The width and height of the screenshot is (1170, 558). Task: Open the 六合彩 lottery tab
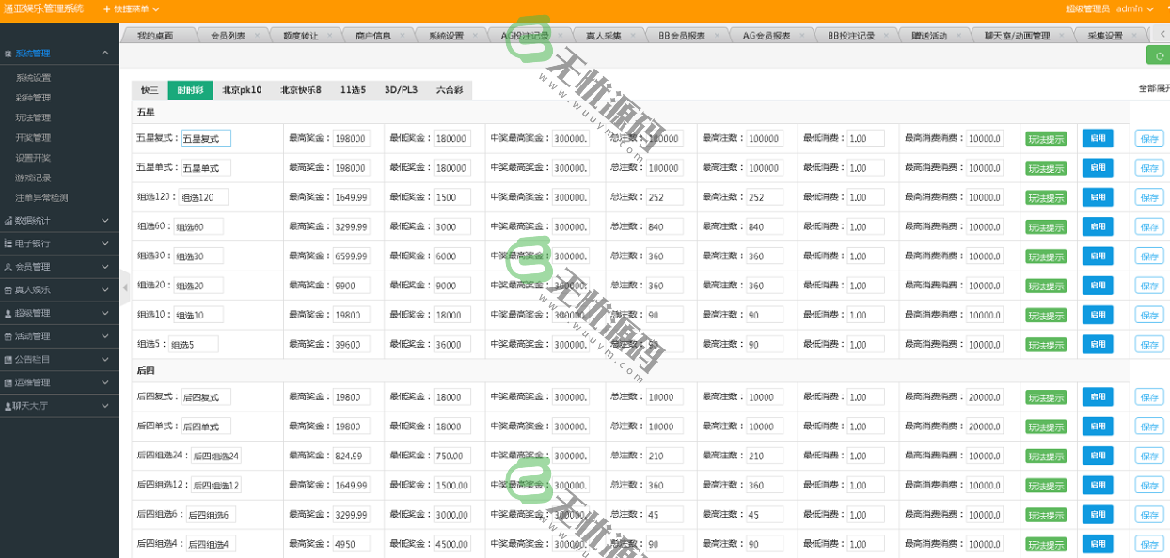tap(451, 90)
